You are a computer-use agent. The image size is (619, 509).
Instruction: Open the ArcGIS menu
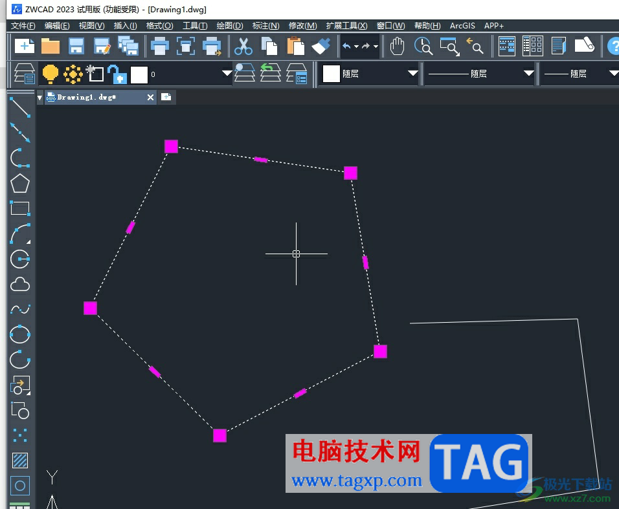(462, 26)
